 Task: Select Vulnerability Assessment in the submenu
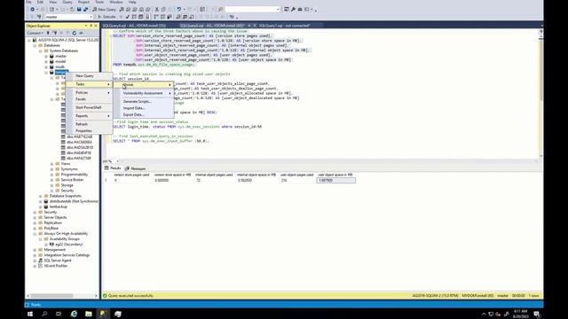(144, 93)
